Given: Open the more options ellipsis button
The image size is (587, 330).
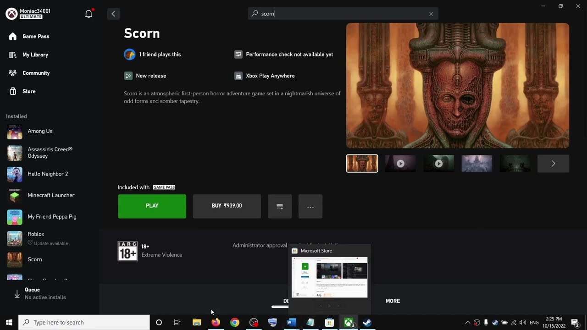Looking at the screenshot, I should (x=310, y=206).
